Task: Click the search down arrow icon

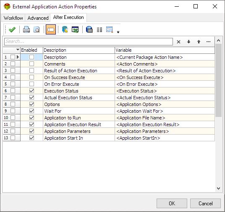Action: click(189, 42)
